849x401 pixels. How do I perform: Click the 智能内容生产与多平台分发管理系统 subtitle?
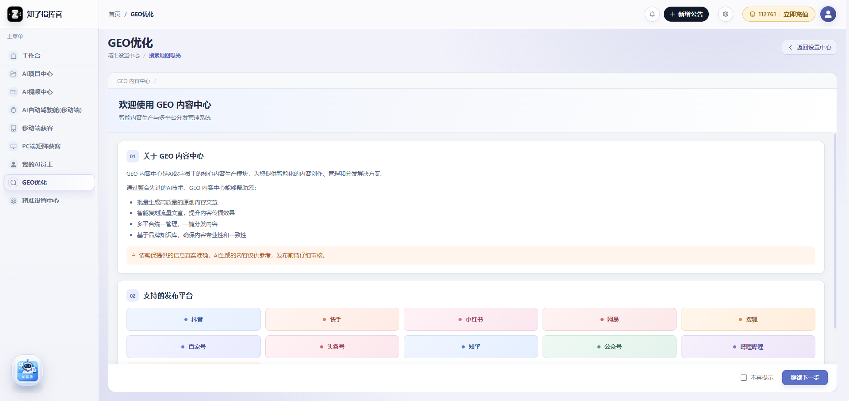click(165, 117)
